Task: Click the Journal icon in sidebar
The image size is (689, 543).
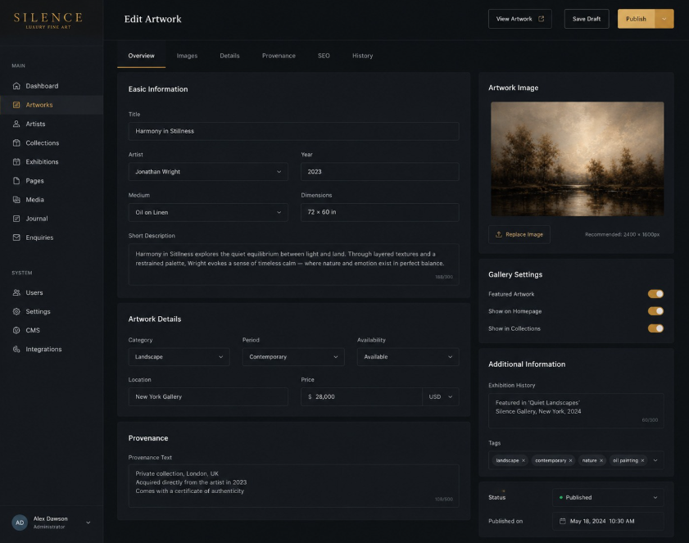Action: (x=16, y=219)
